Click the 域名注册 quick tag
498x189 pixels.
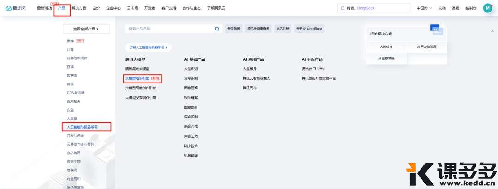coord(283,29)
